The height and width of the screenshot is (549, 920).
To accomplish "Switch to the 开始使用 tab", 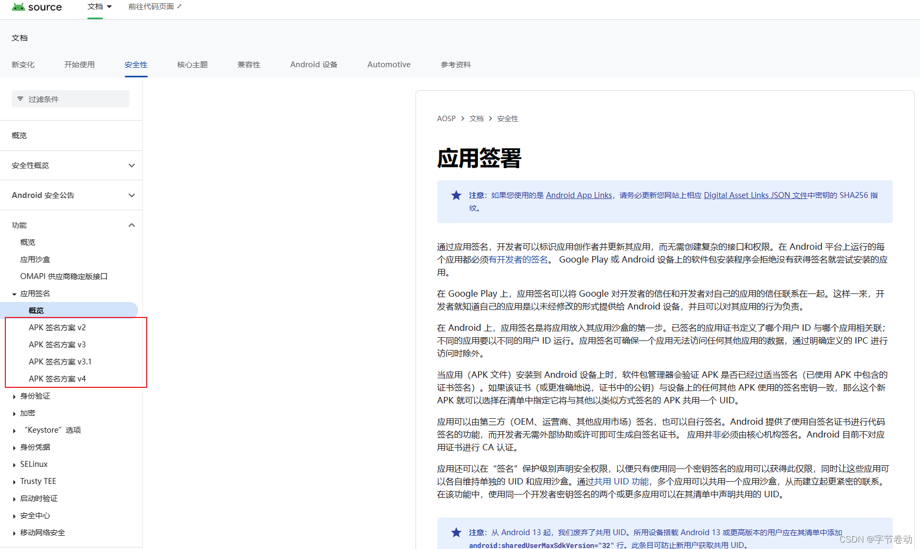I will (x=79, y=65).
